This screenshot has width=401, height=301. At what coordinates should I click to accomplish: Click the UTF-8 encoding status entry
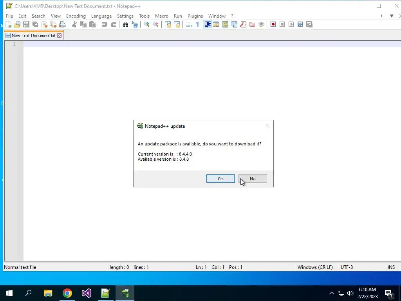[x=347, y=267]
